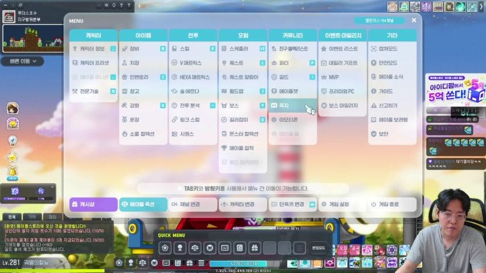Click the purple 캐시샵 button
The height and width of the screenshot is (273, 486).
(x=93, y=204)
